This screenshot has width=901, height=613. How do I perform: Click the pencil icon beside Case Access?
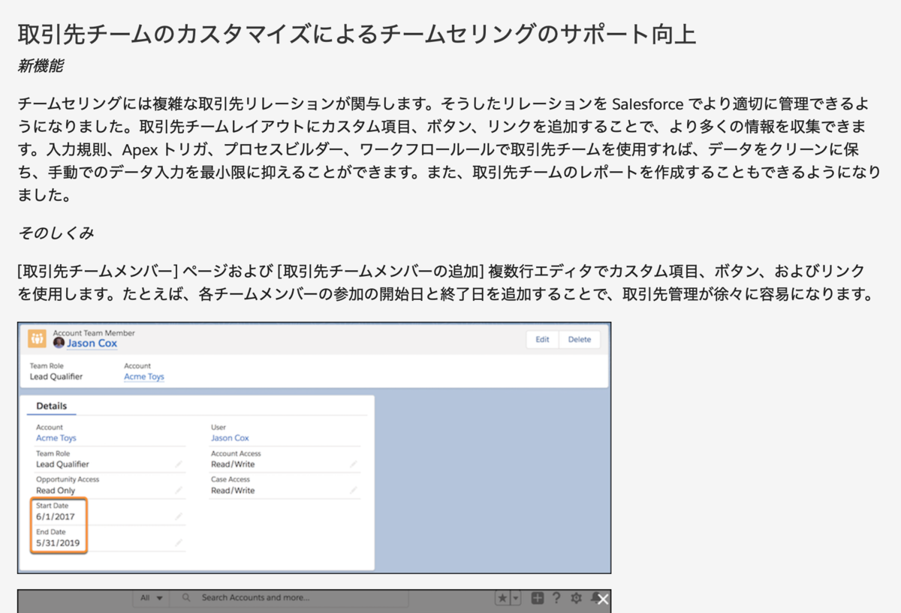(353, 490)
